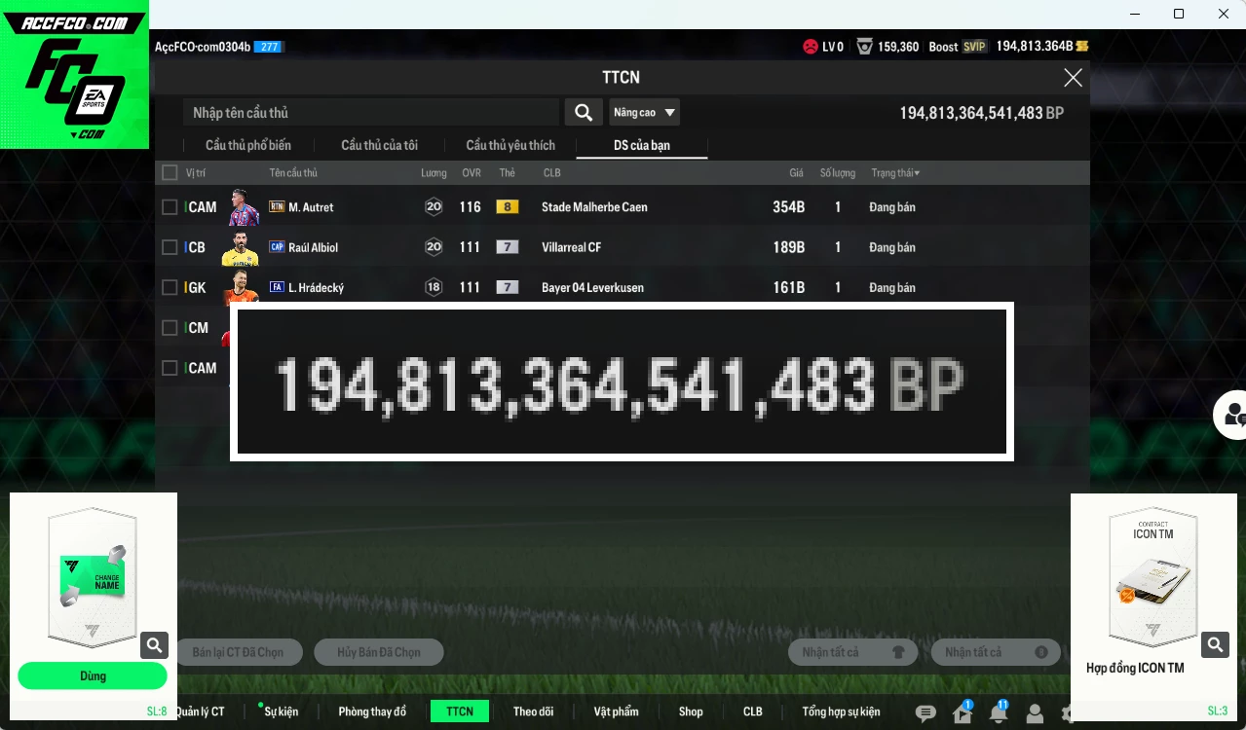This screenshot has width=1246, height=730.
Task: Tick the checkbox for the Raúl Albiol row
Action: click(x=170, y=247)
